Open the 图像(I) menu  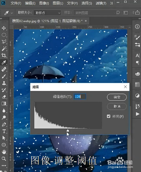point(44,3)
